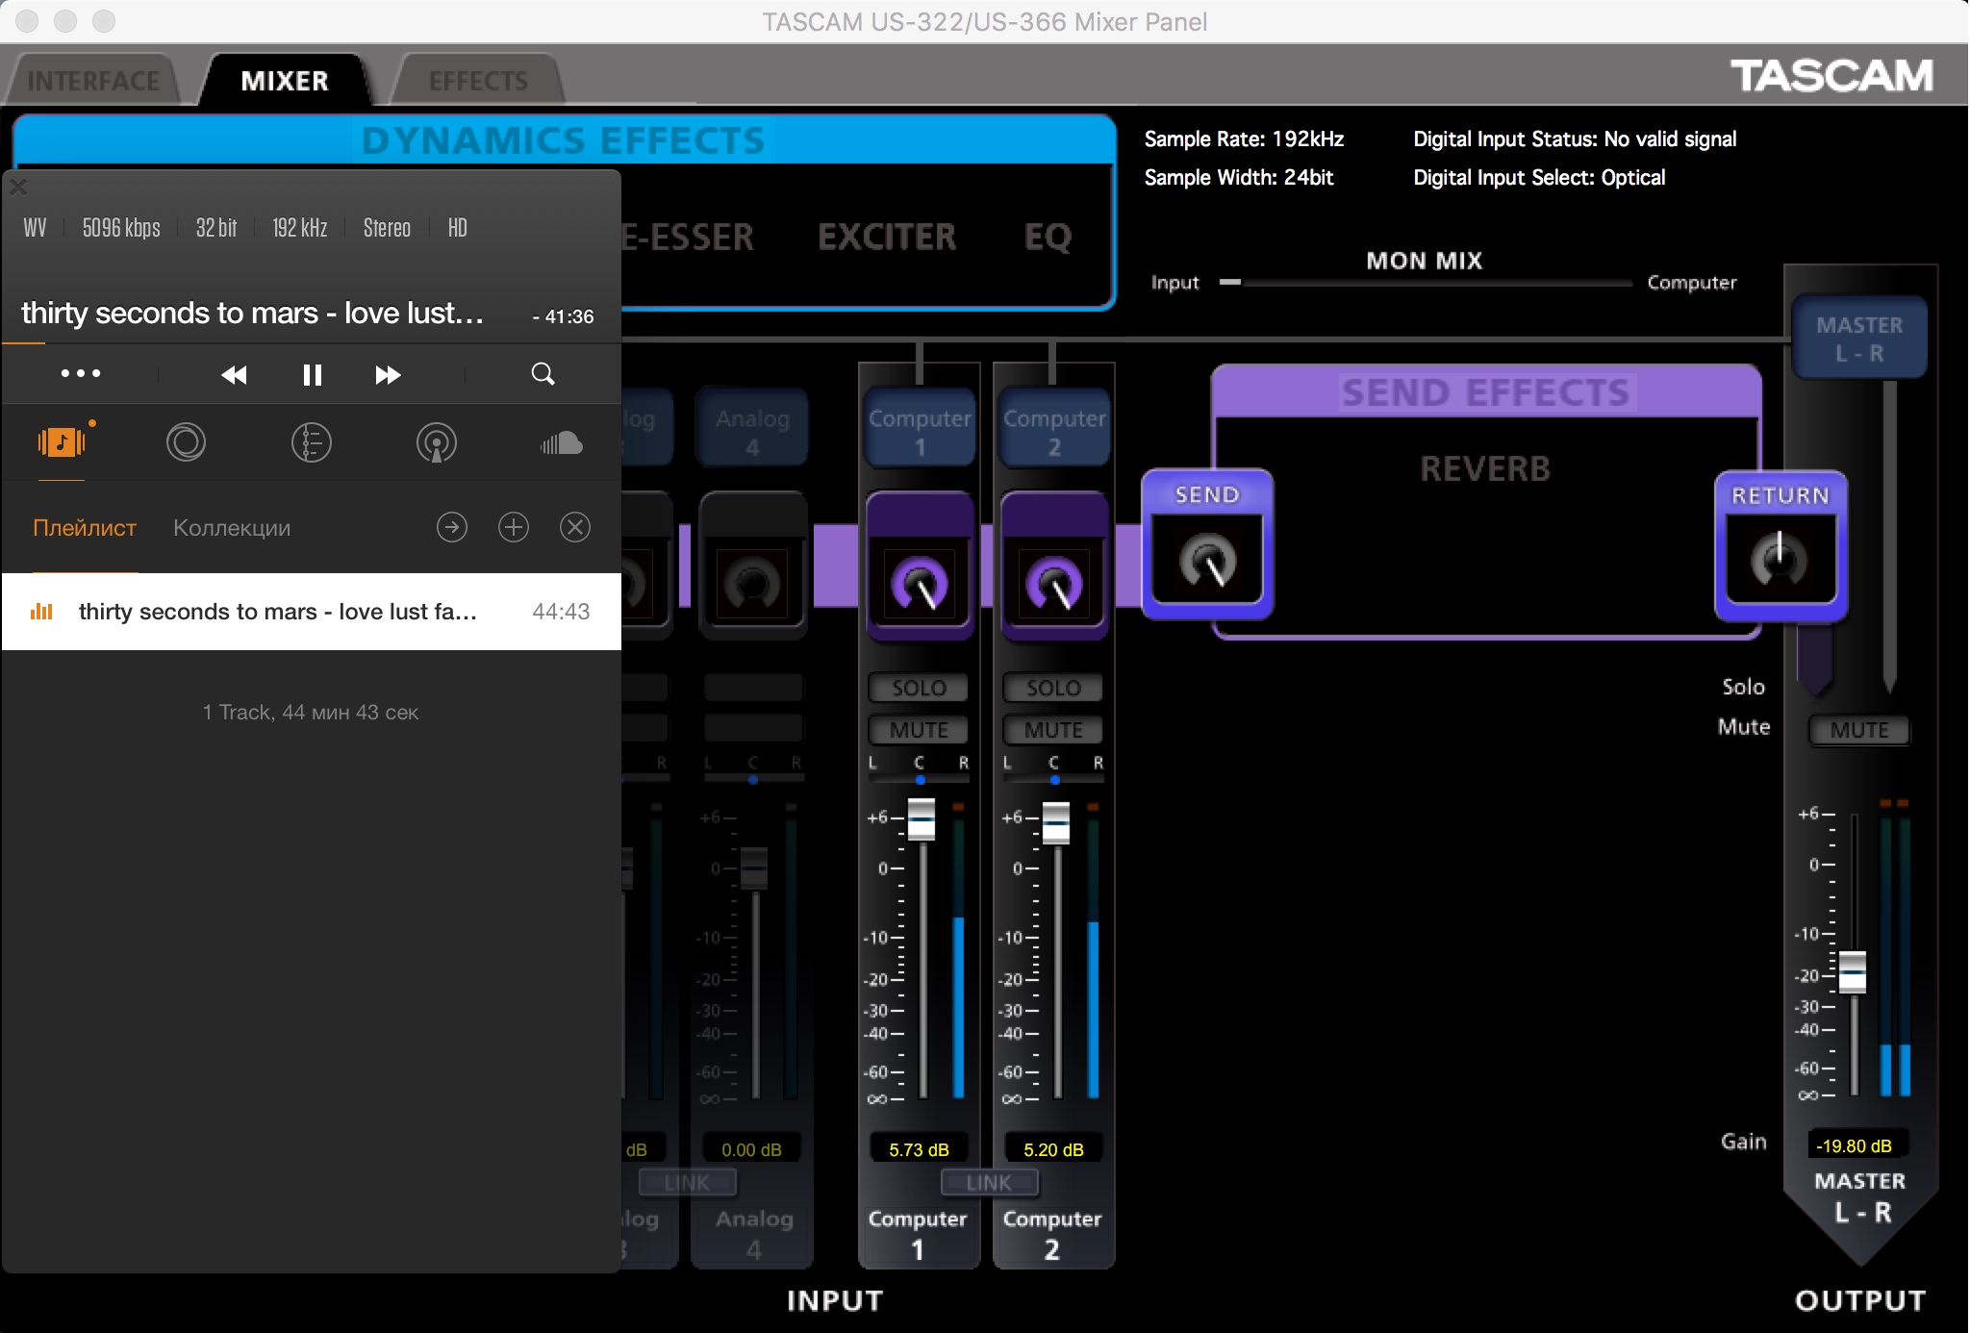Open the music library icon in player

(x=62, y=442)
